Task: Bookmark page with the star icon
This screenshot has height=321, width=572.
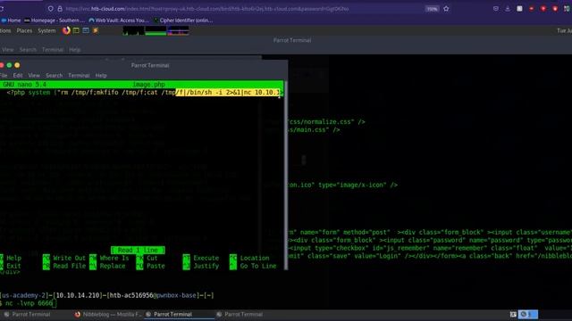Action: [x=446, y=8]
